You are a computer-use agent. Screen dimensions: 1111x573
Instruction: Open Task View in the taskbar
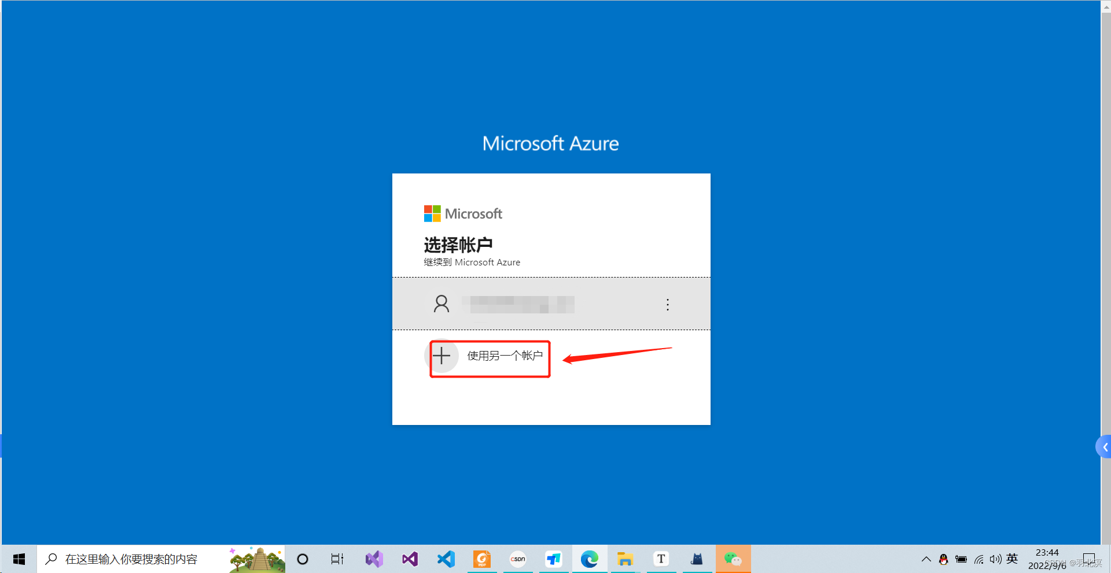[337, 559]
